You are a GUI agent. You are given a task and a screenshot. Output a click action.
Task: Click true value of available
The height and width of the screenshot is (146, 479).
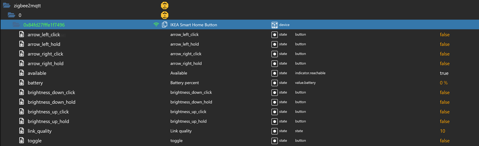coord(444,73)
